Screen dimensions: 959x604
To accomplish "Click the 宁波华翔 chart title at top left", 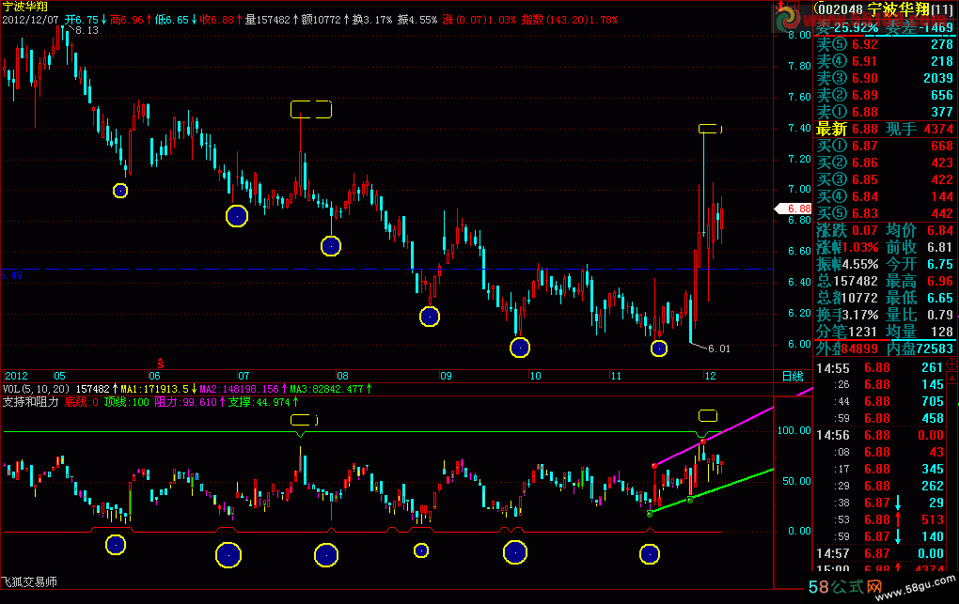I will pos(24,7).
